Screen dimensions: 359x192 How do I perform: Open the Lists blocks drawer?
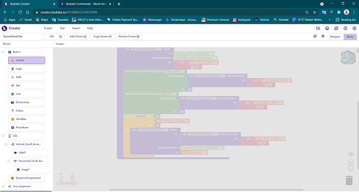tap(27, 94)
